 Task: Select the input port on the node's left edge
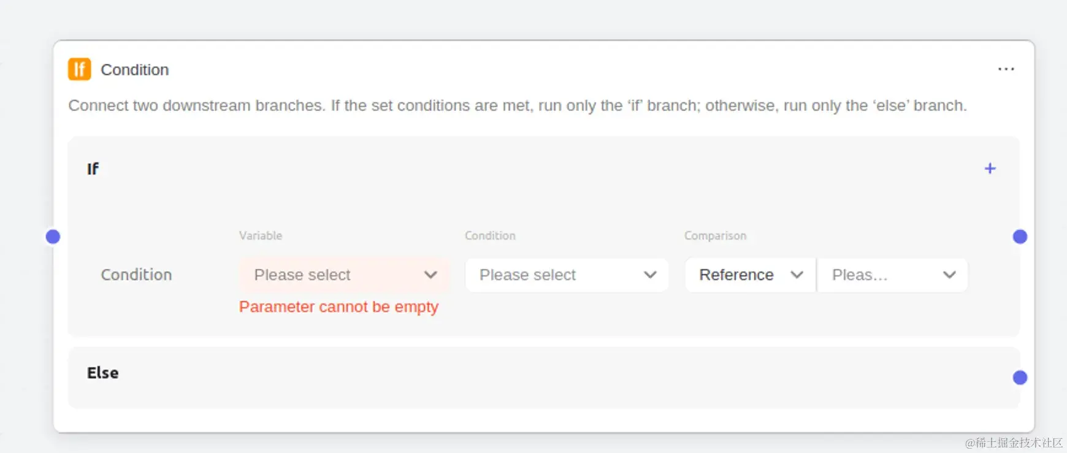tap(53, 237)
